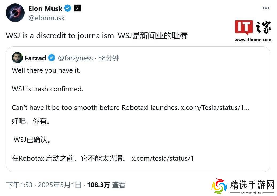Click the 108.3万 查看 view count
The image size is (277, 196).
(x=106, y=185)
